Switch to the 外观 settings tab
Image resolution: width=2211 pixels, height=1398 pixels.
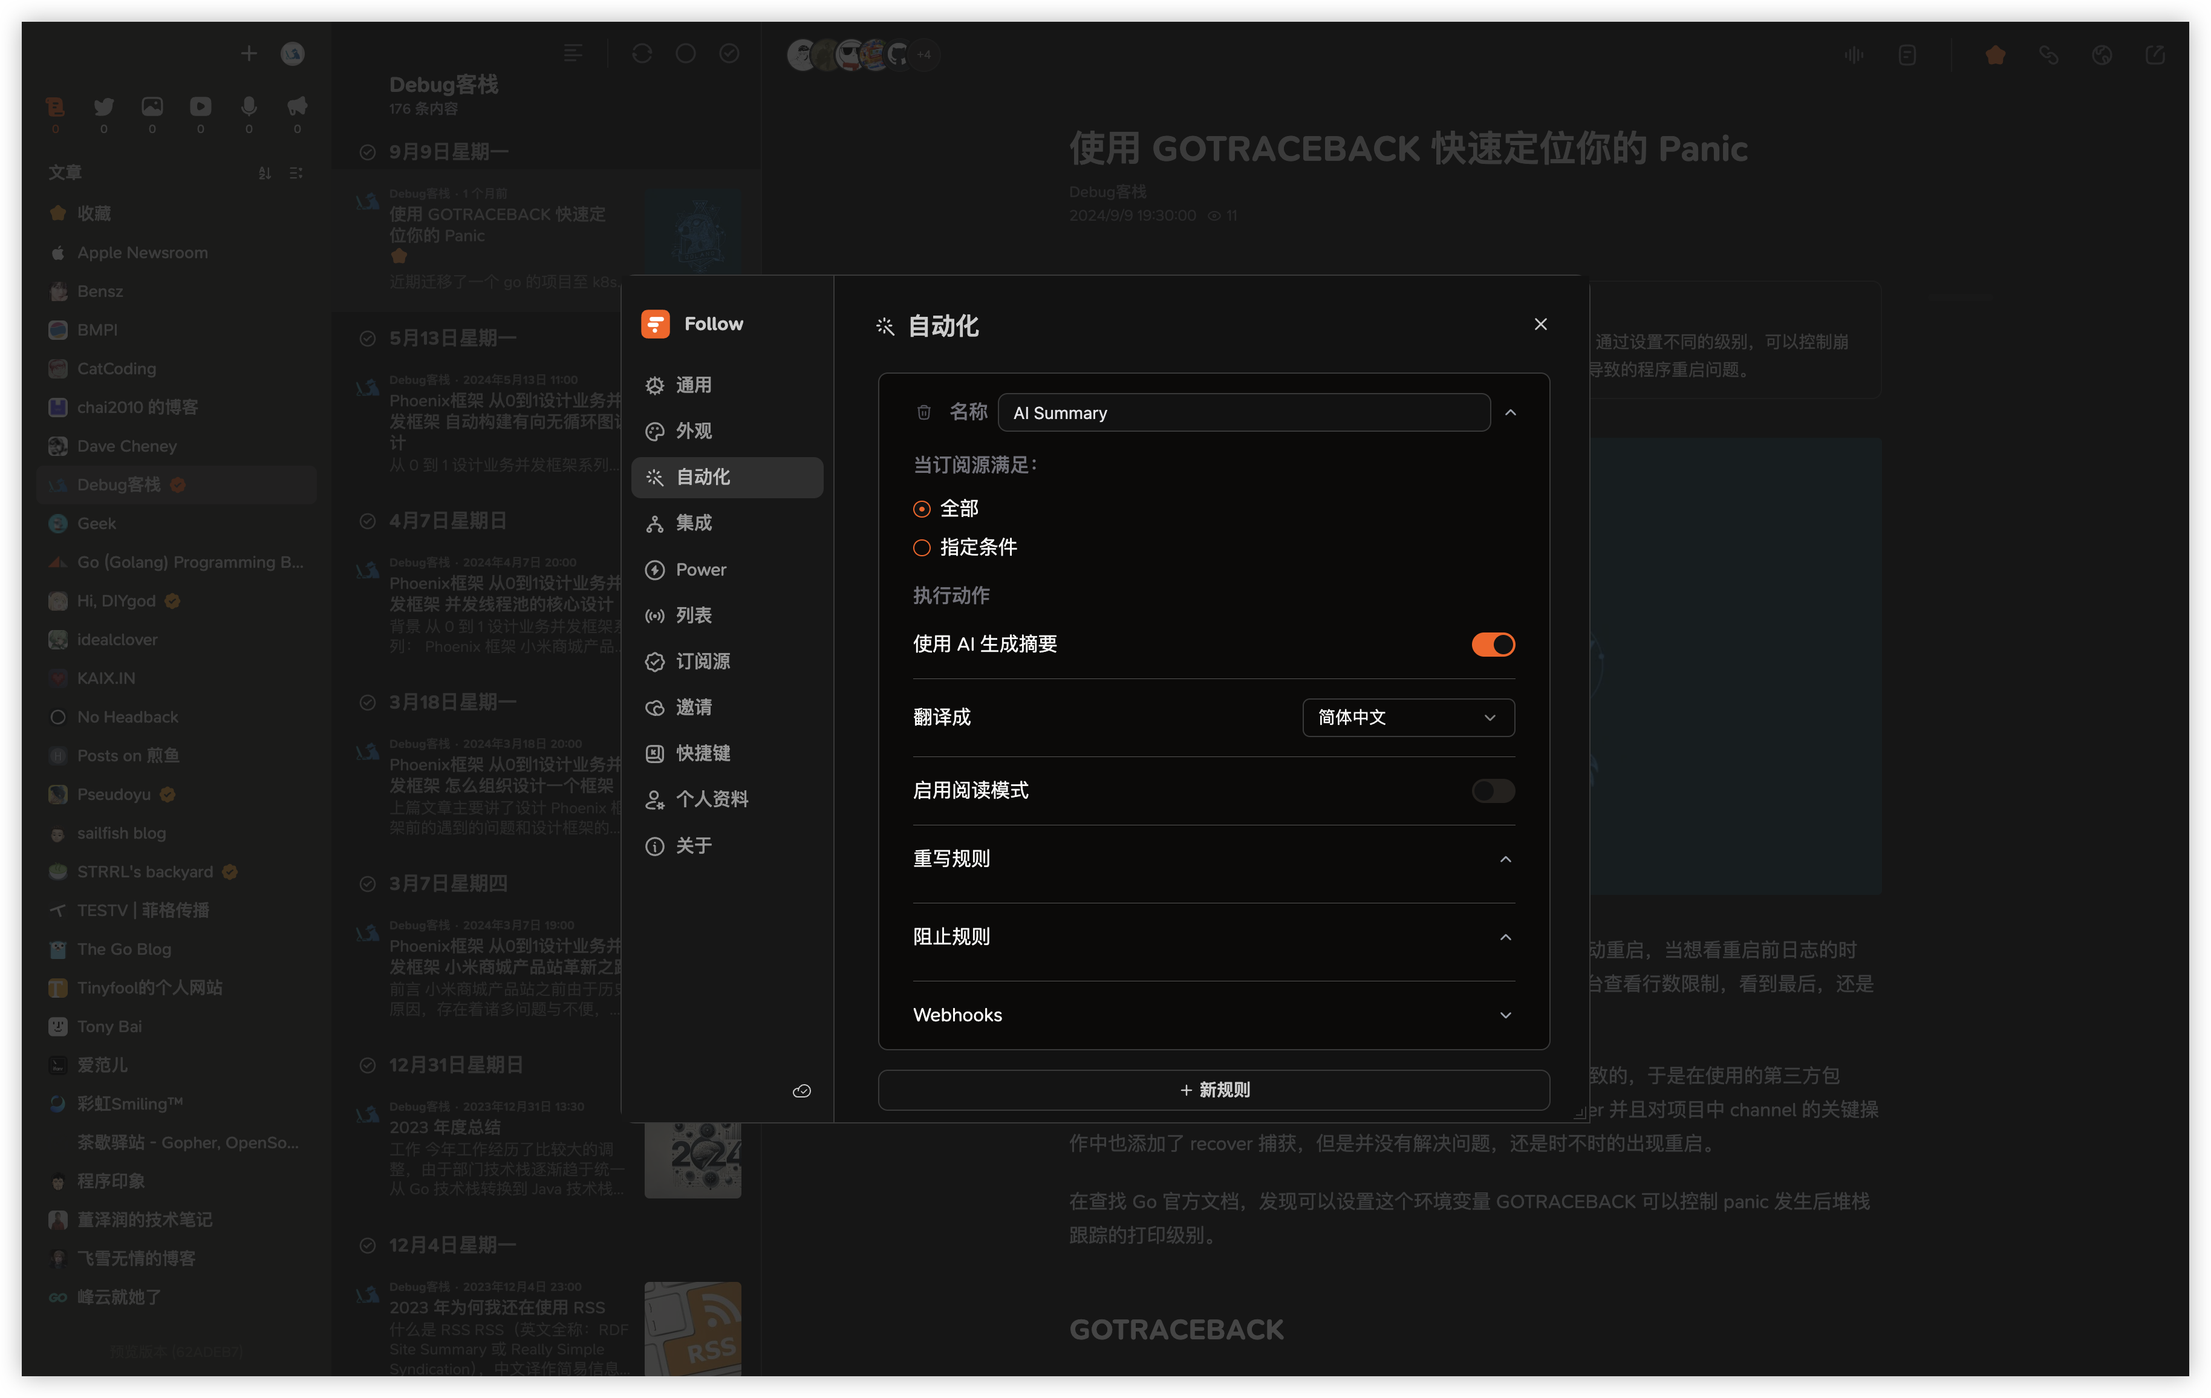[693, 431]
